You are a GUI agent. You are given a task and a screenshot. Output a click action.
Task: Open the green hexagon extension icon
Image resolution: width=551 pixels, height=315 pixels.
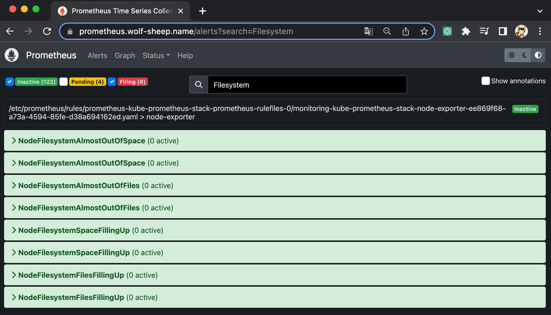click(x=447, y=31)
